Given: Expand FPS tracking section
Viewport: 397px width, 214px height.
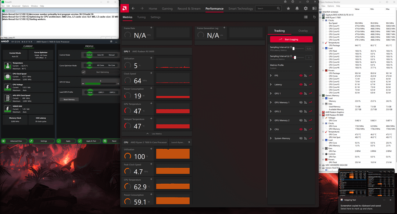Looking at the screenshot, I should click(x=271, y=75).
